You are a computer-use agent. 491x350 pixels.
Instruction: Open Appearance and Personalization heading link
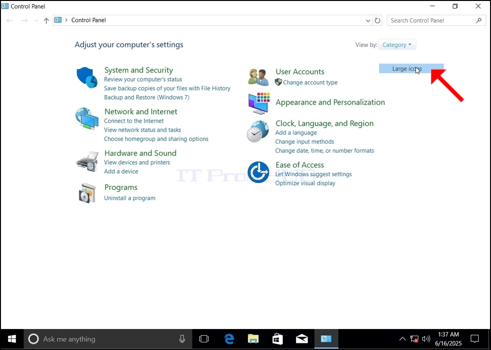330,102
